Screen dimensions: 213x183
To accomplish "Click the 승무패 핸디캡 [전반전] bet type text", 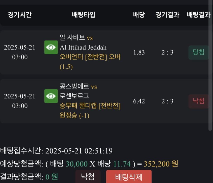I will tap(90, 106).
